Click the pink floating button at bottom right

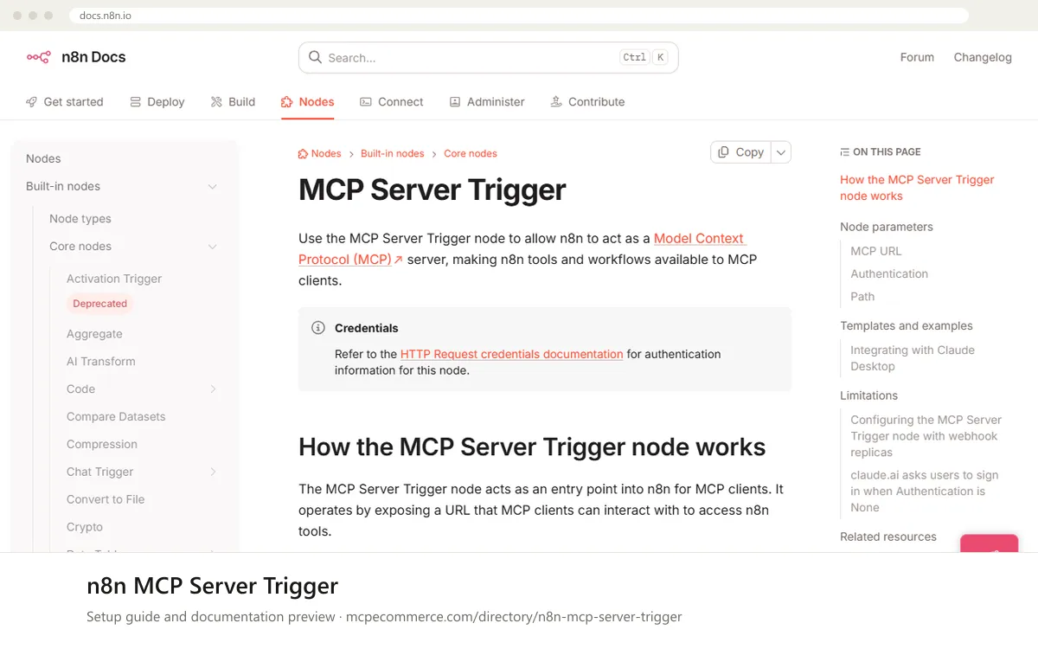(x=990, y=543)
